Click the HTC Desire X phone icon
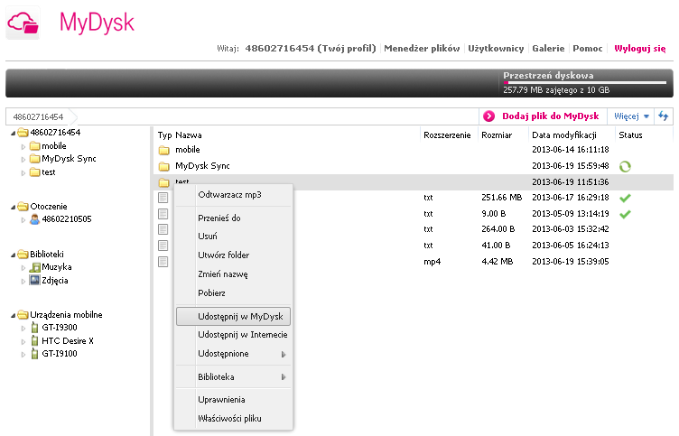 [x=34, y=340]
